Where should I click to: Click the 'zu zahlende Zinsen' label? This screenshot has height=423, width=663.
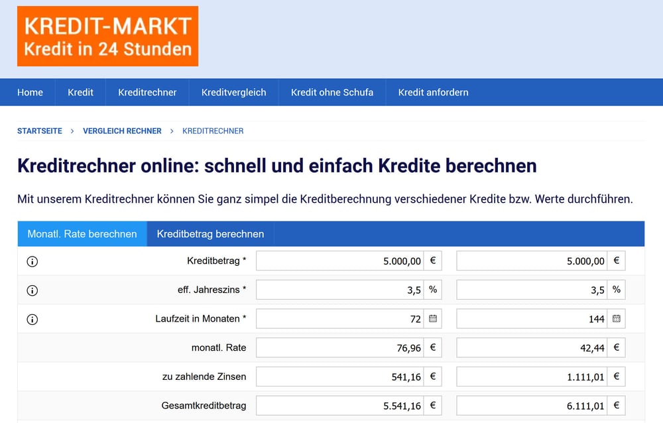(204, 377)
